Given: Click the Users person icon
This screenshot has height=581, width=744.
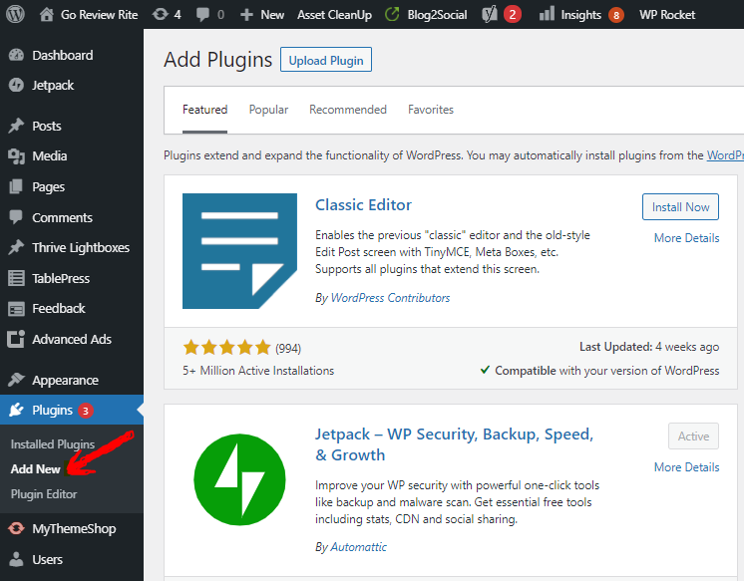Looking at the screenshot, I should [x=16, y=559].
